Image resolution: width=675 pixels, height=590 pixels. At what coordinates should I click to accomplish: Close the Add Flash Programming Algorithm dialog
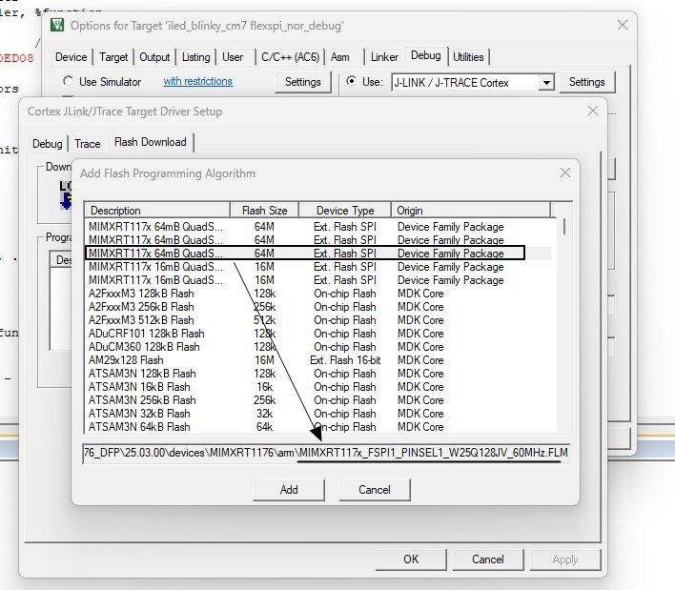pyautogui.click(x=565, y=173)
